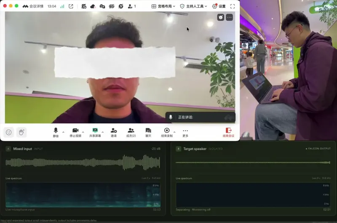Click the 正在讲话 speaking indicator bar
Viewport: 337px width, 223px height.
[201, 117]
